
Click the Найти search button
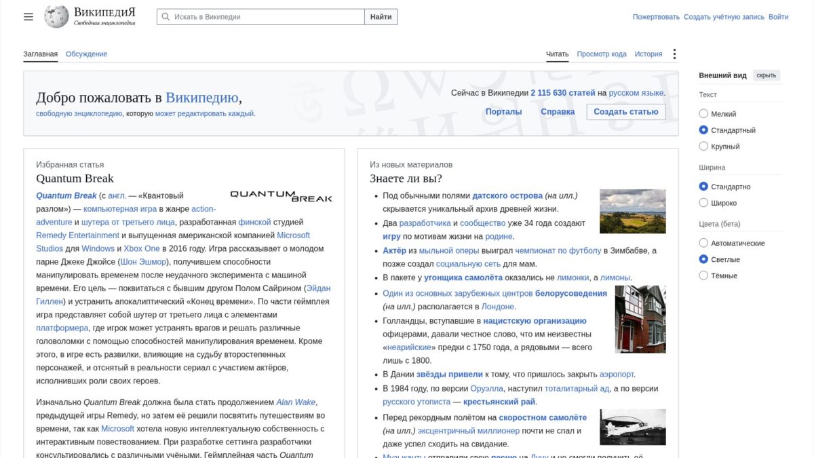click(x=381, y=17)
